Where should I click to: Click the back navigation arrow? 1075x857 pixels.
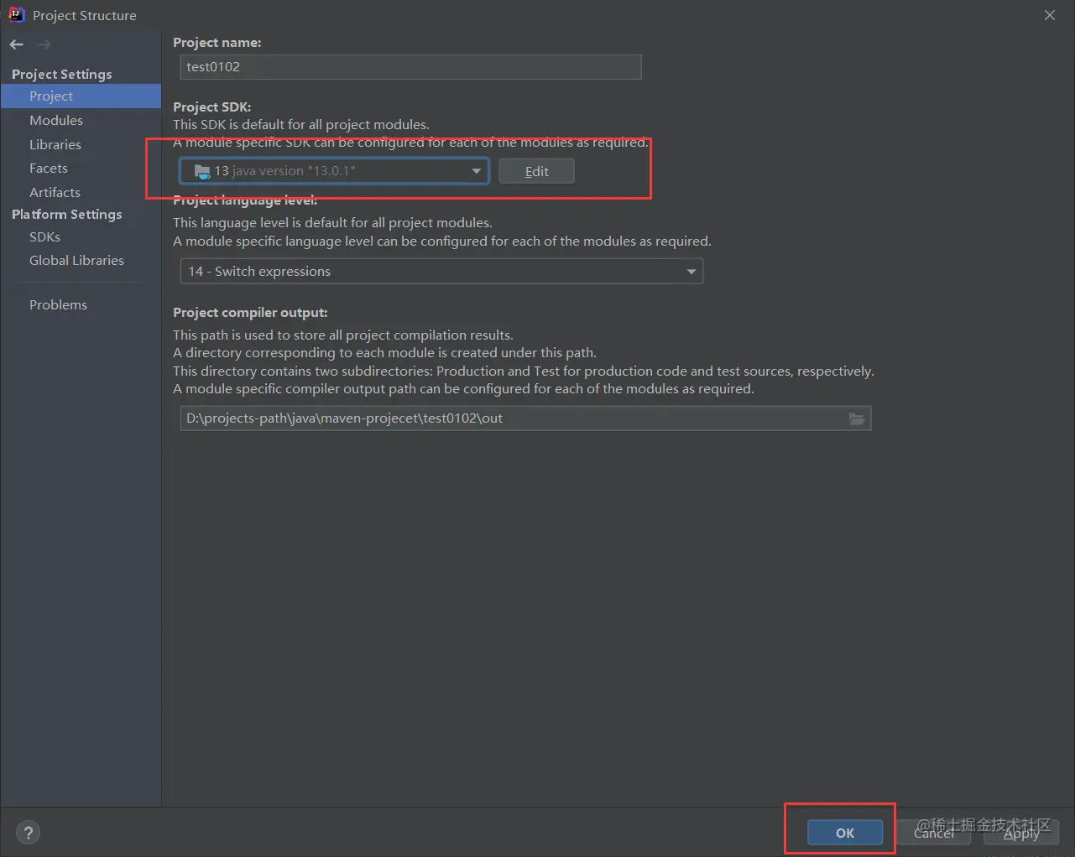pos(17,44)
